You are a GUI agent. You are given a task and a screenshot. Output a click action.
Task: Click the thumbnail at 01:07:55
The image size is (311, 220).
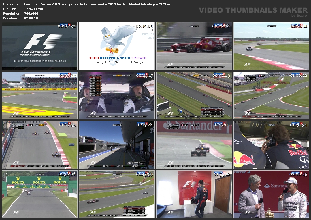[x=40, y=145]
